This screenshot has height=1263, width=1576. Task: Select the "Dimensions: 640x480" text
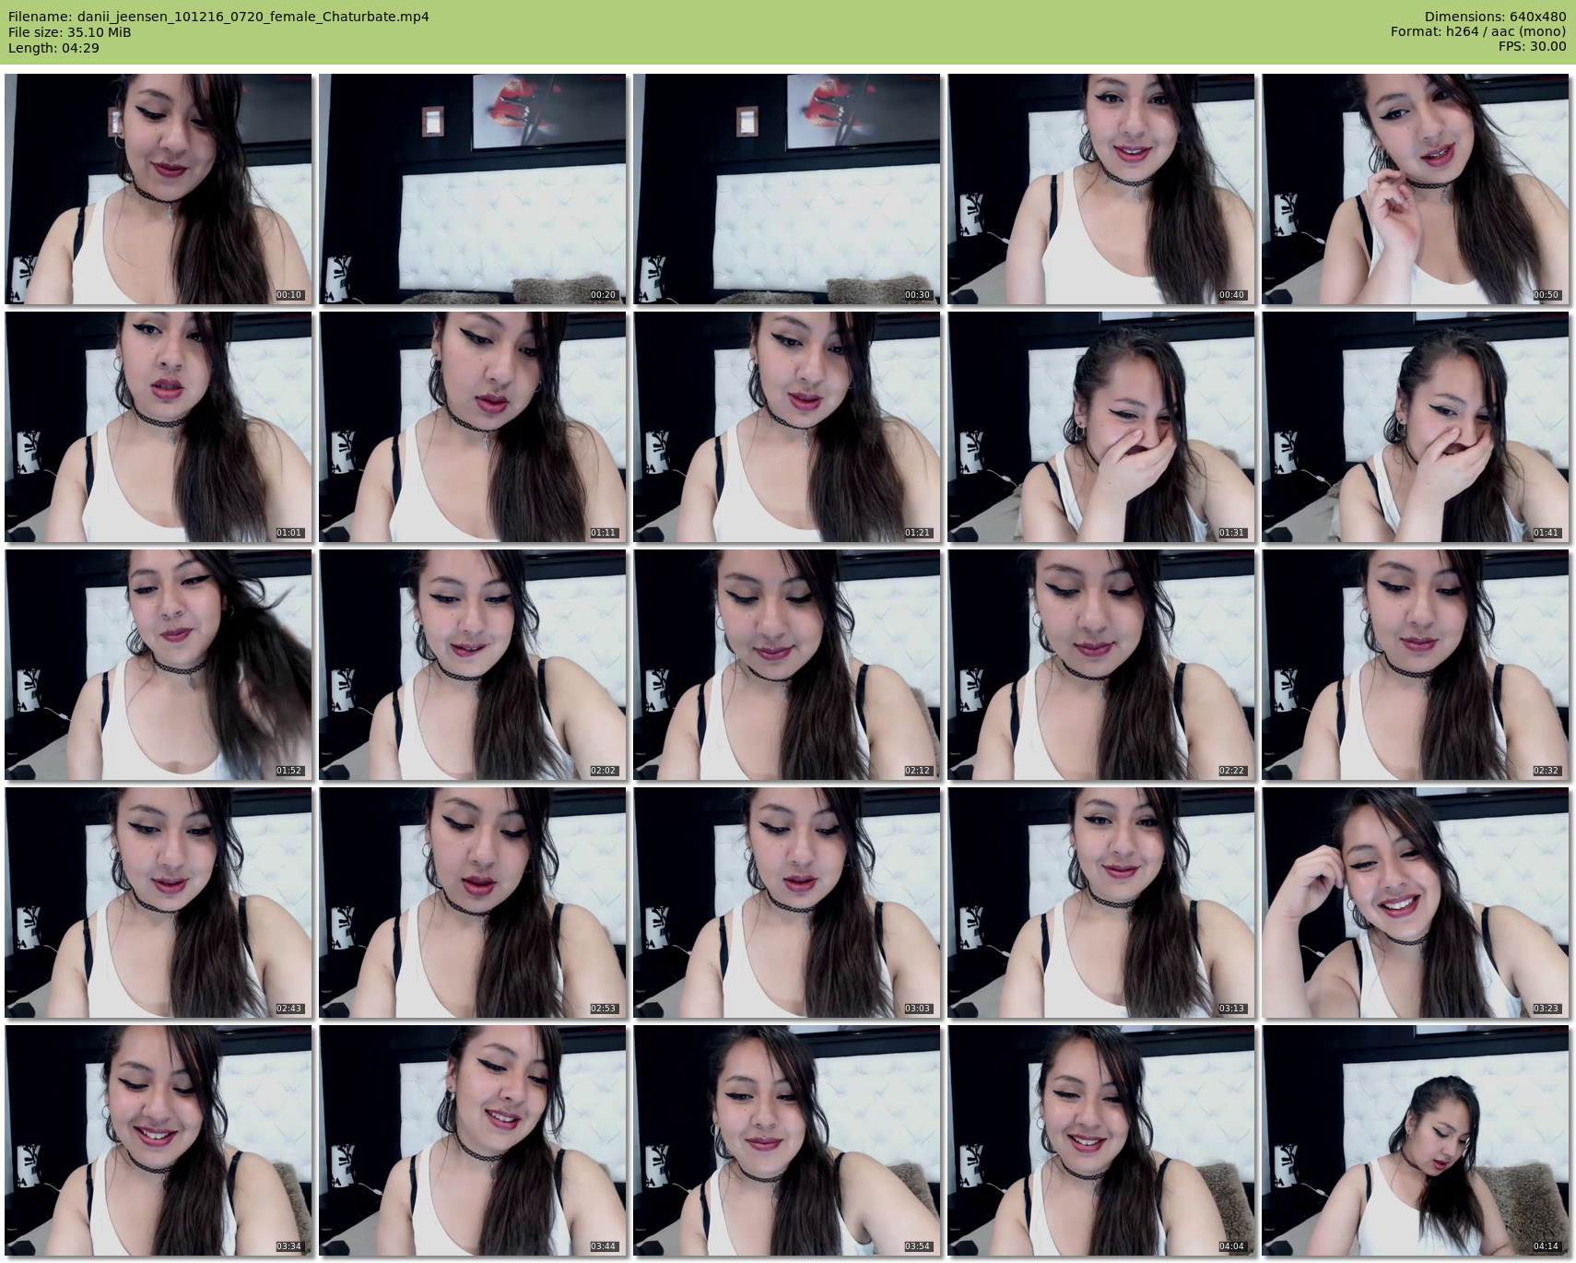tap(1495, 17)
